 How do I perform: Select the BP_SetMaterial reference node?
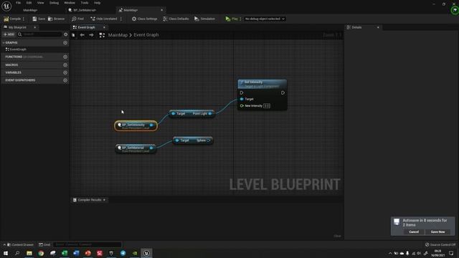pos(136,148)
